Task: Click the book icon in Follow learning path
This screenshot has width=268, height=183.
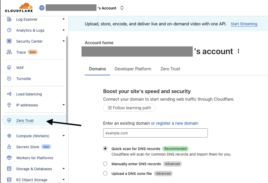Action: pos(110,108)
